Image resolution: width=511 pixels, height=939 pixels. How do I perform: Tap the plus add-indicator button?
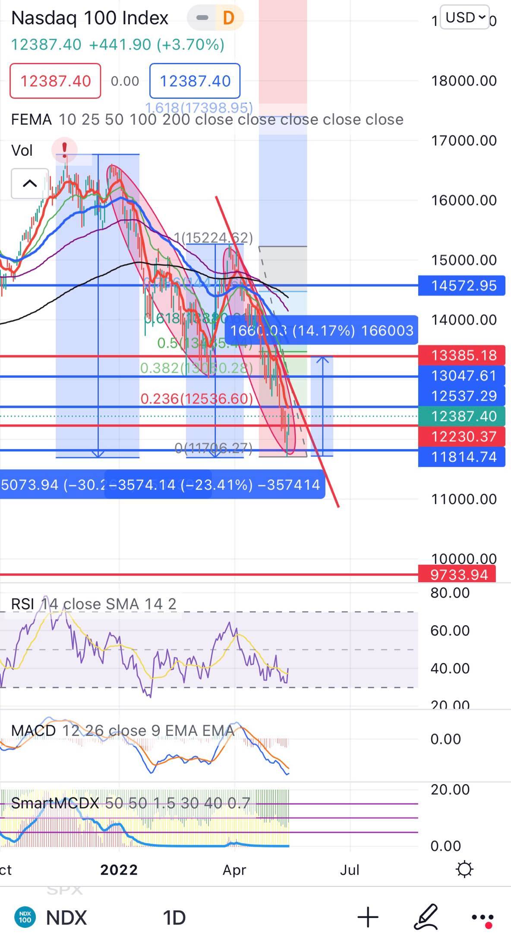pos(368,917)
